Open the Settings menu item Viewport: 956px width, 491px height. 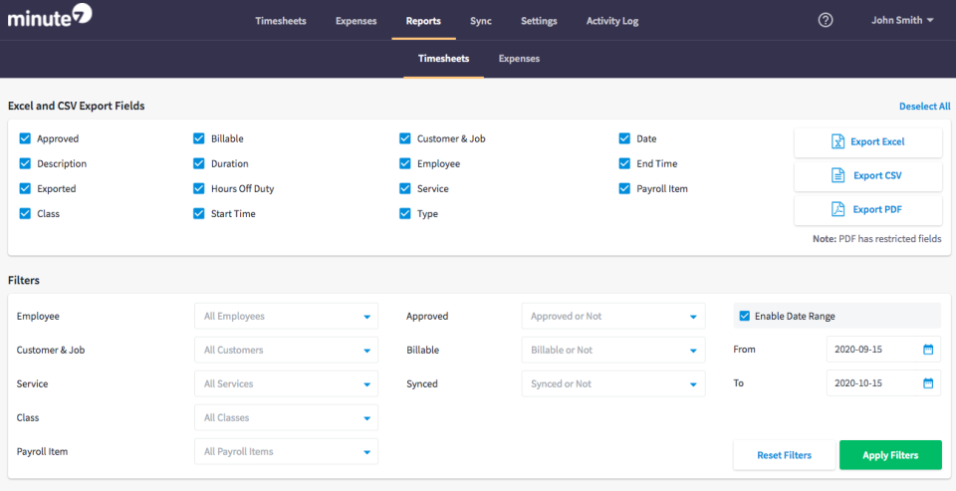click(539, 21)
